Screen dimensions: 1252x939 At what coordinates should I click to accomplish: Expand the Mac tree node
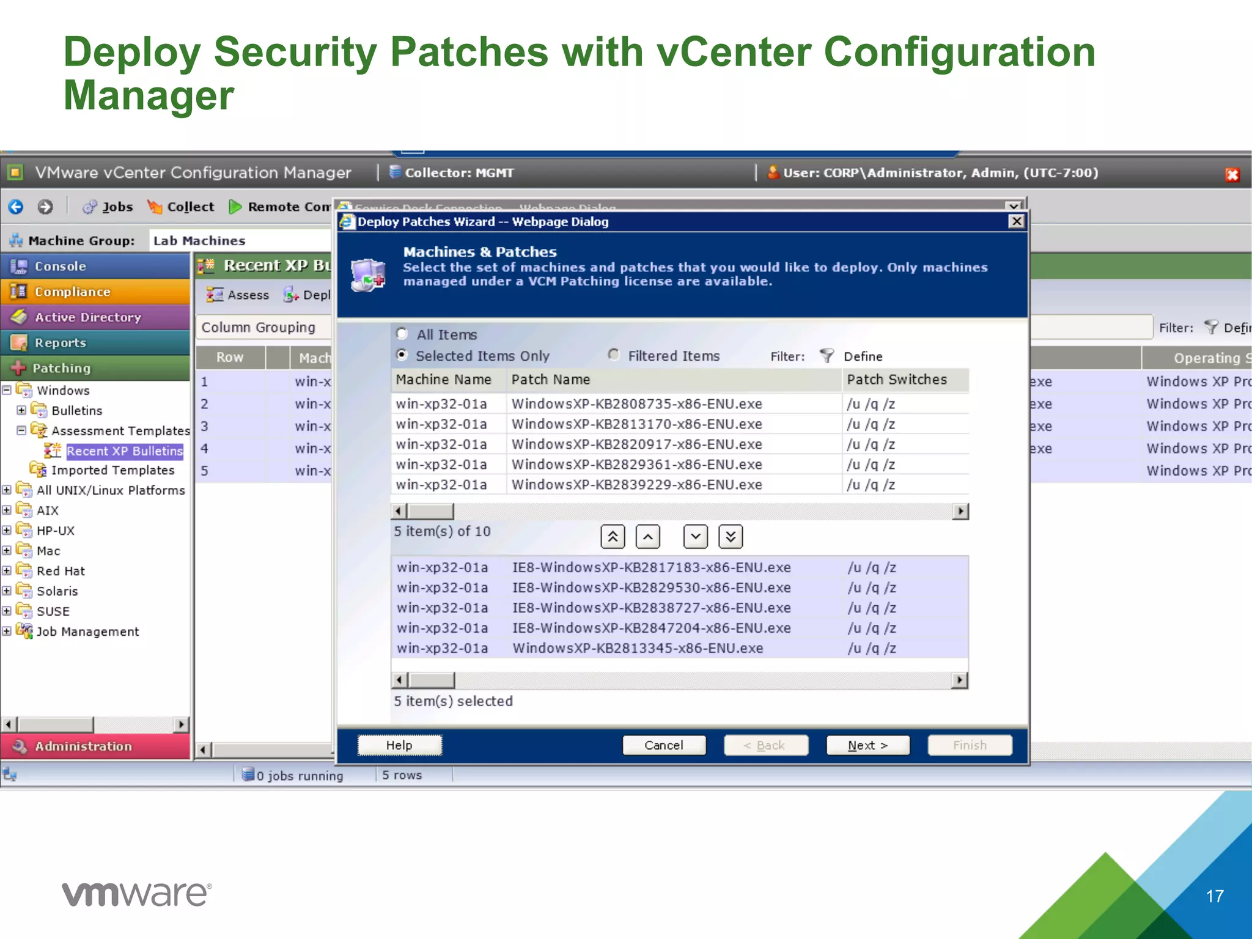point(7,550)
